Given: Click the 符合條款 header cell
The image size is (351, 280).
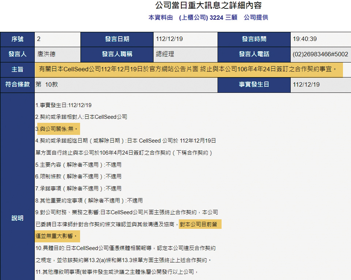Looking at the screenshot, I should pos(18,84).
